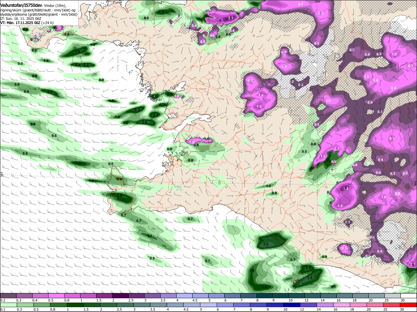Image resolution: width=417 pixels, height=312 pixels.
Task: Pick lower legend lightest green swatch 0.1 to 0.3
Action: point(9,305)
